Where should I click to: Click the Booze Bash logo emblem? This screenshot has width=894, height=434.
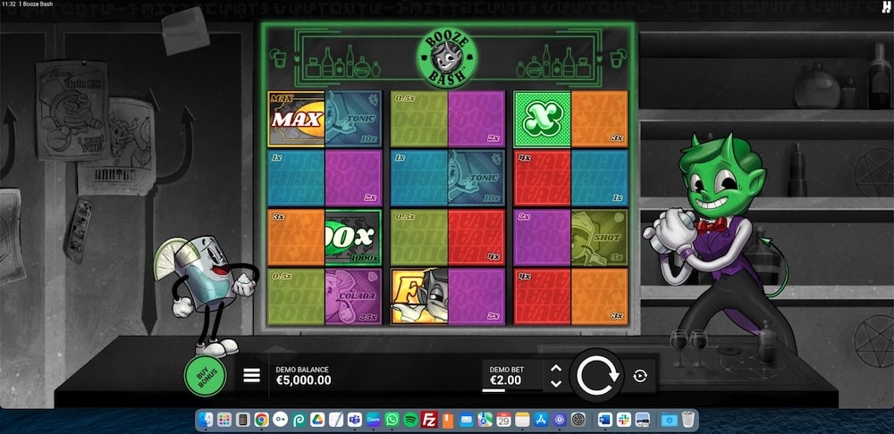[x=446, y=57]
